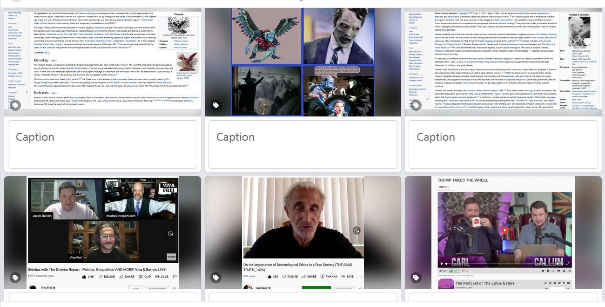This screenshot has height=307, width=605.
Task: Click the tag icon on the flying monkey collage
Action: [216, 105]
